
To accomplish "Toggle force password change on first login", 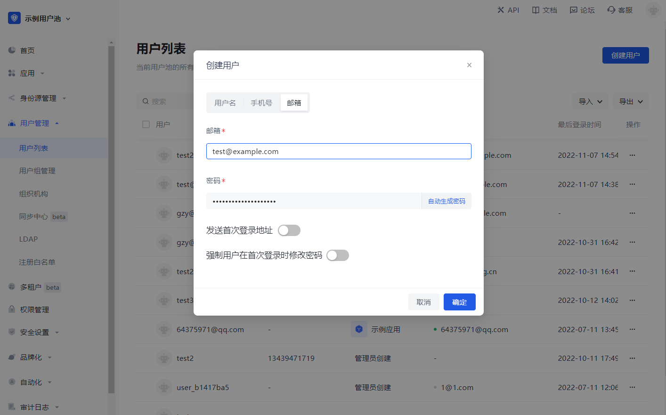I will (x=338, y=255).
